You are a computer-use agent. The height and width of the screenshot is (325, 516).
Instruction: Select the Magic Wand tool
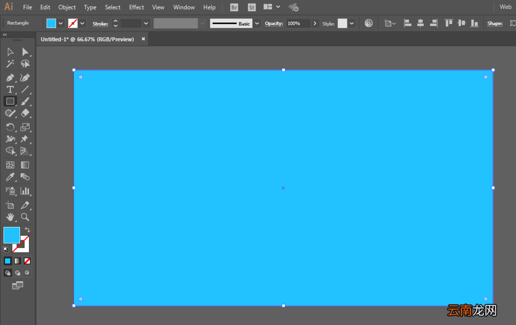pyautogui.click(x=10, y=63)
